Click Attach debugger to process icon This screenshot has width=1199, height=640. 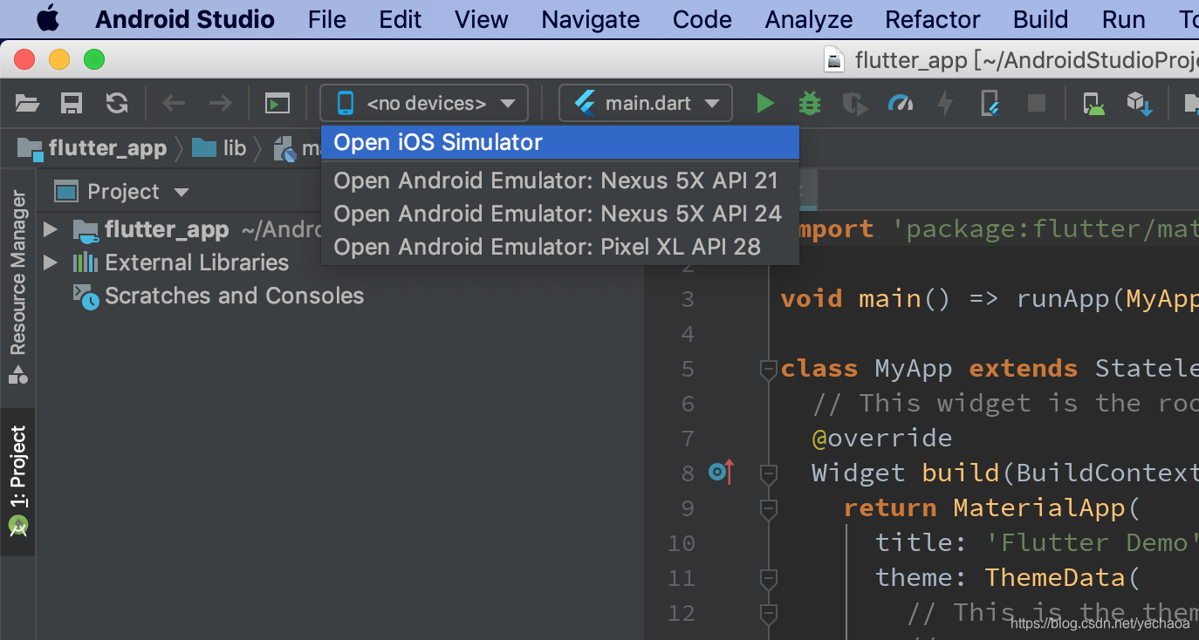pos(990,104)
